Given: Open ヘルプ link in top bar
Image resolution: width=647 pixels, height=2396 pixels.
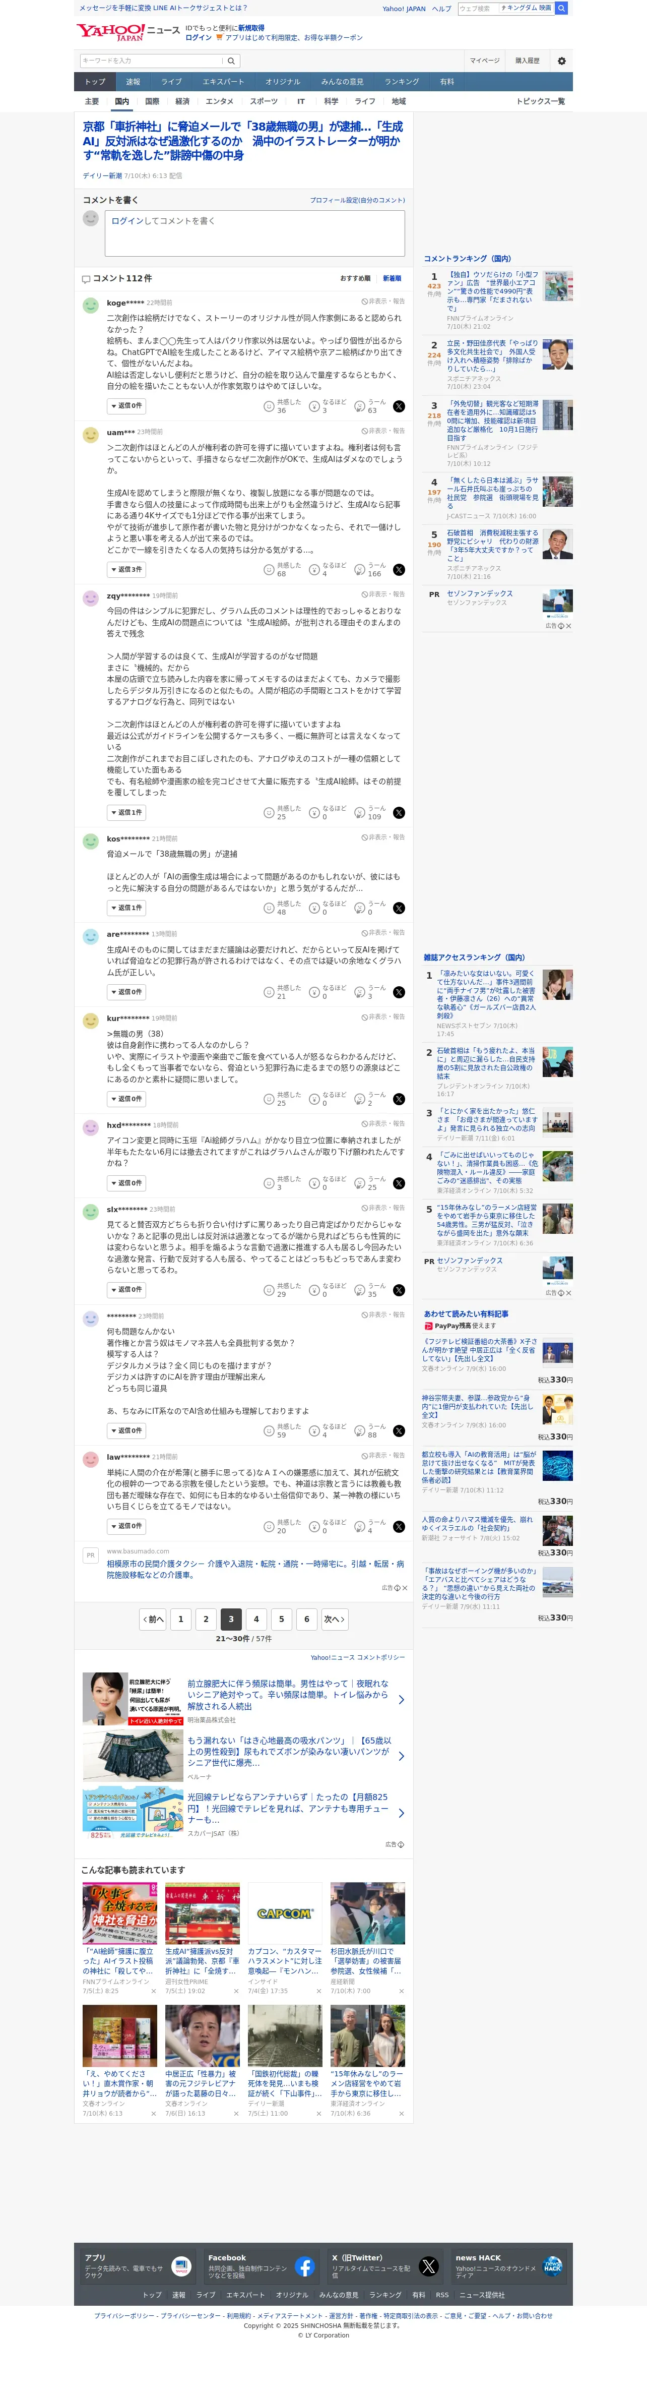Looking at the screenshot, I should 441,9.
